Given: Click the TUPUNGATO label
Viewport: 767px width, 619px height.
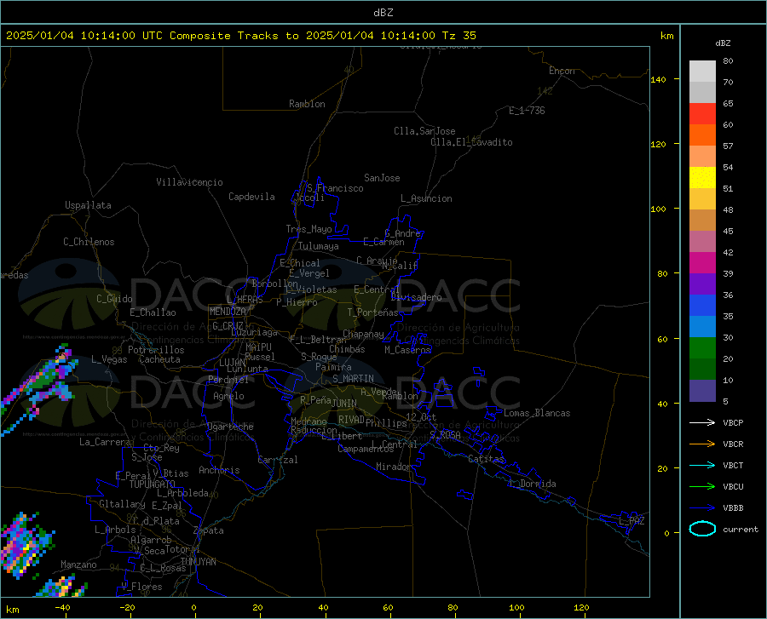Looking at the screenshot, I should [x=153, y=484].
